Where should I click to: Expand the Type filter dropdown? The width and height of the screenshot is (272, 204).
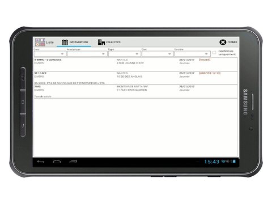[x=125, y=54]
